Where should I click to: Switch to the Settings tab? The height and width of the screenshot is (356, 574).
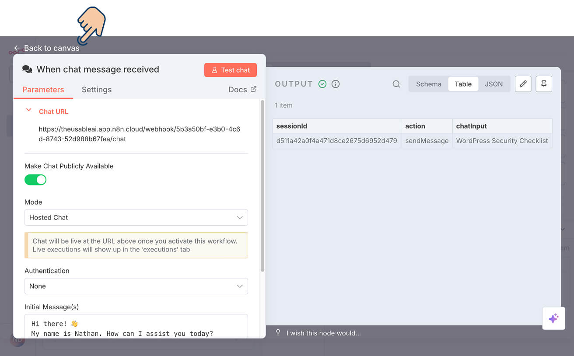[97, 89]
